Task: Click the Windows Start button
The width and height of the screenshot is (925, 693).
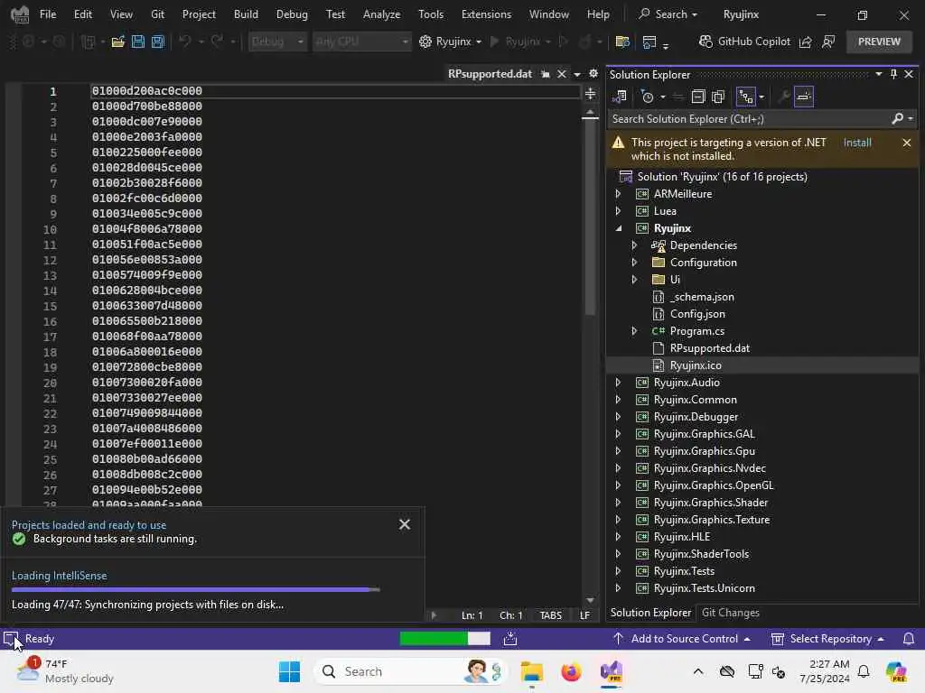Action: point(289,671)
